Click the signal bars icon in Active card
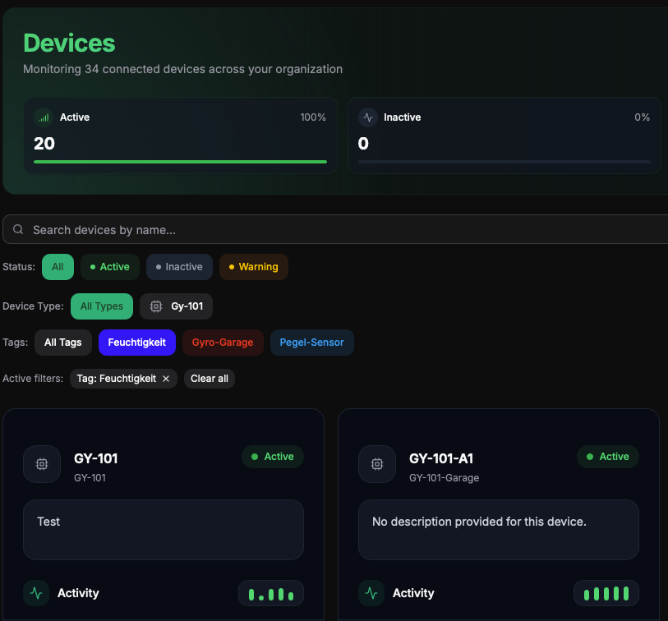Screen dimensions: 668x621 click(x=44, y=117)
